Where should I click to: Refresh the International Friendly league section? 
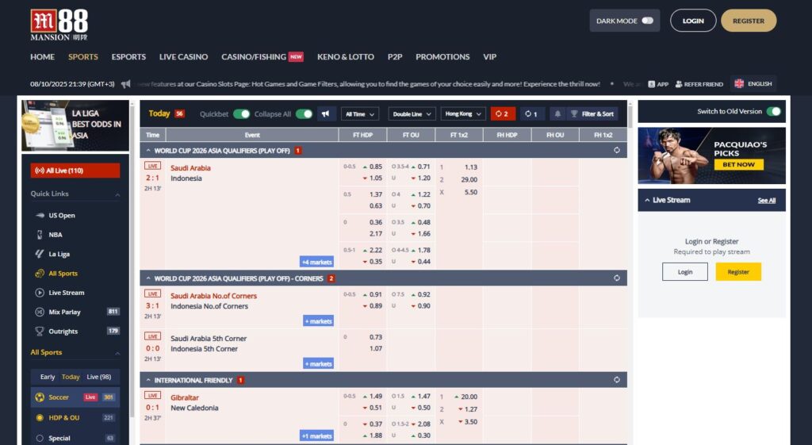pos(617,380)
